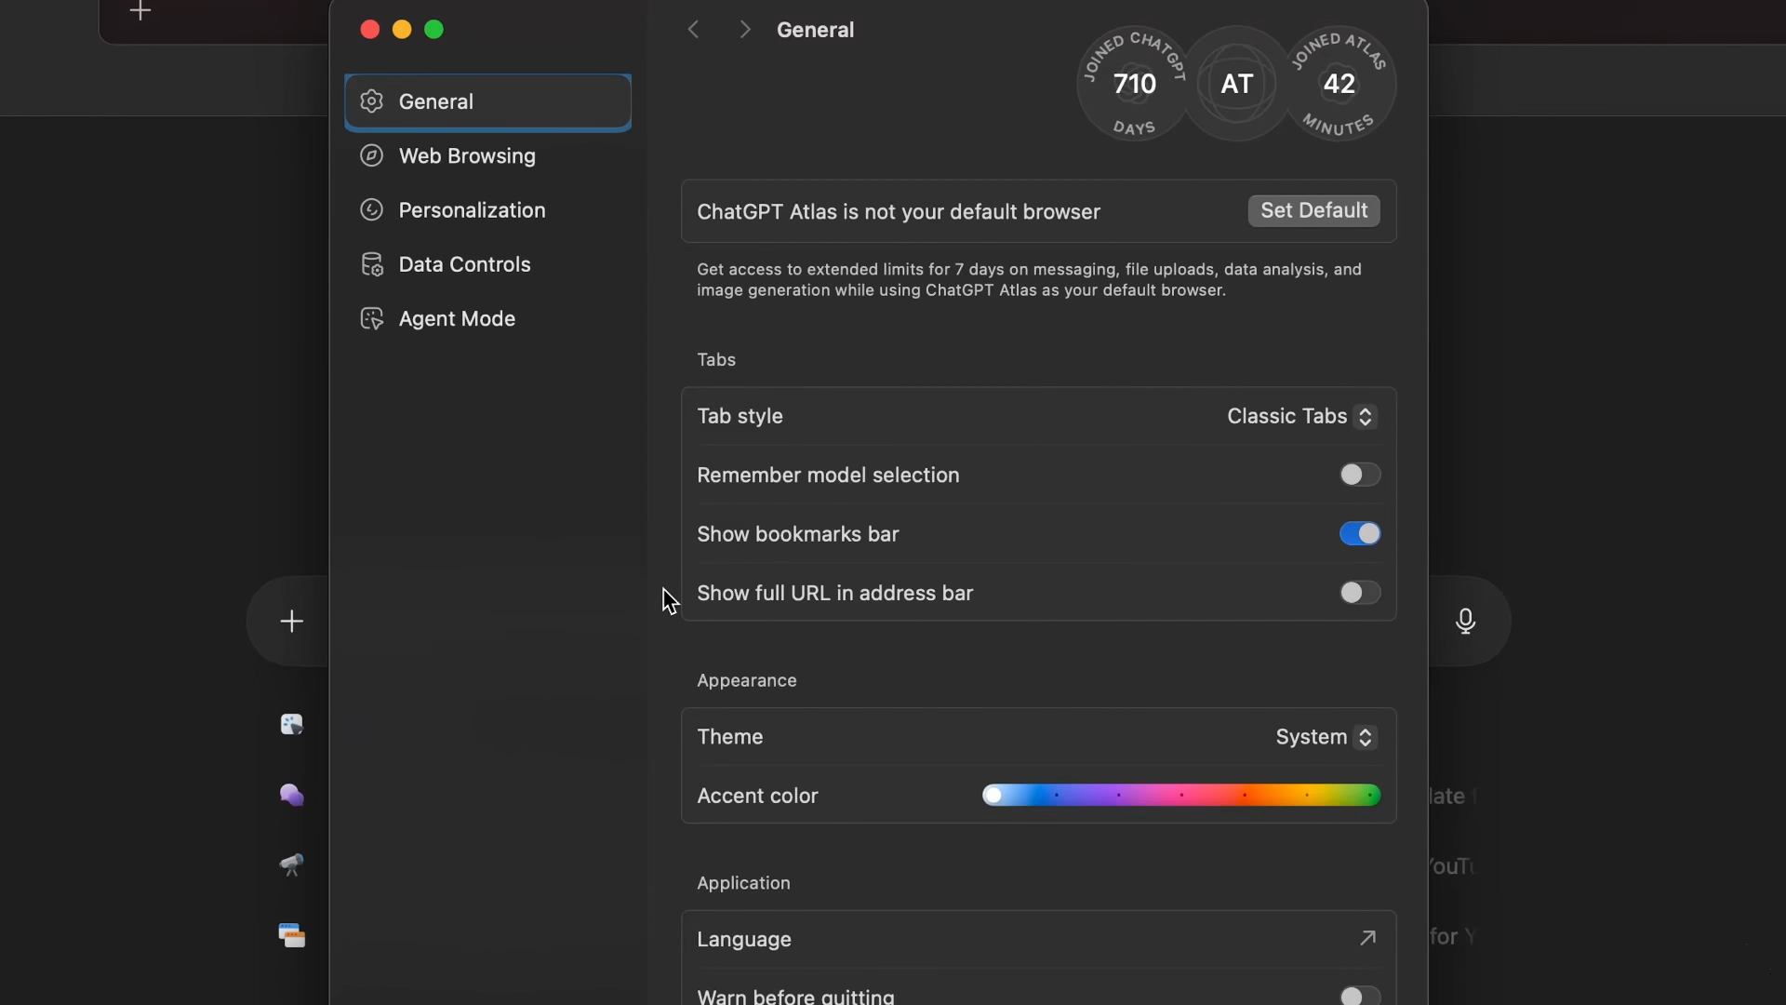
Task: Disable the Show bookmarks bar toggle
Action: 1359,534
